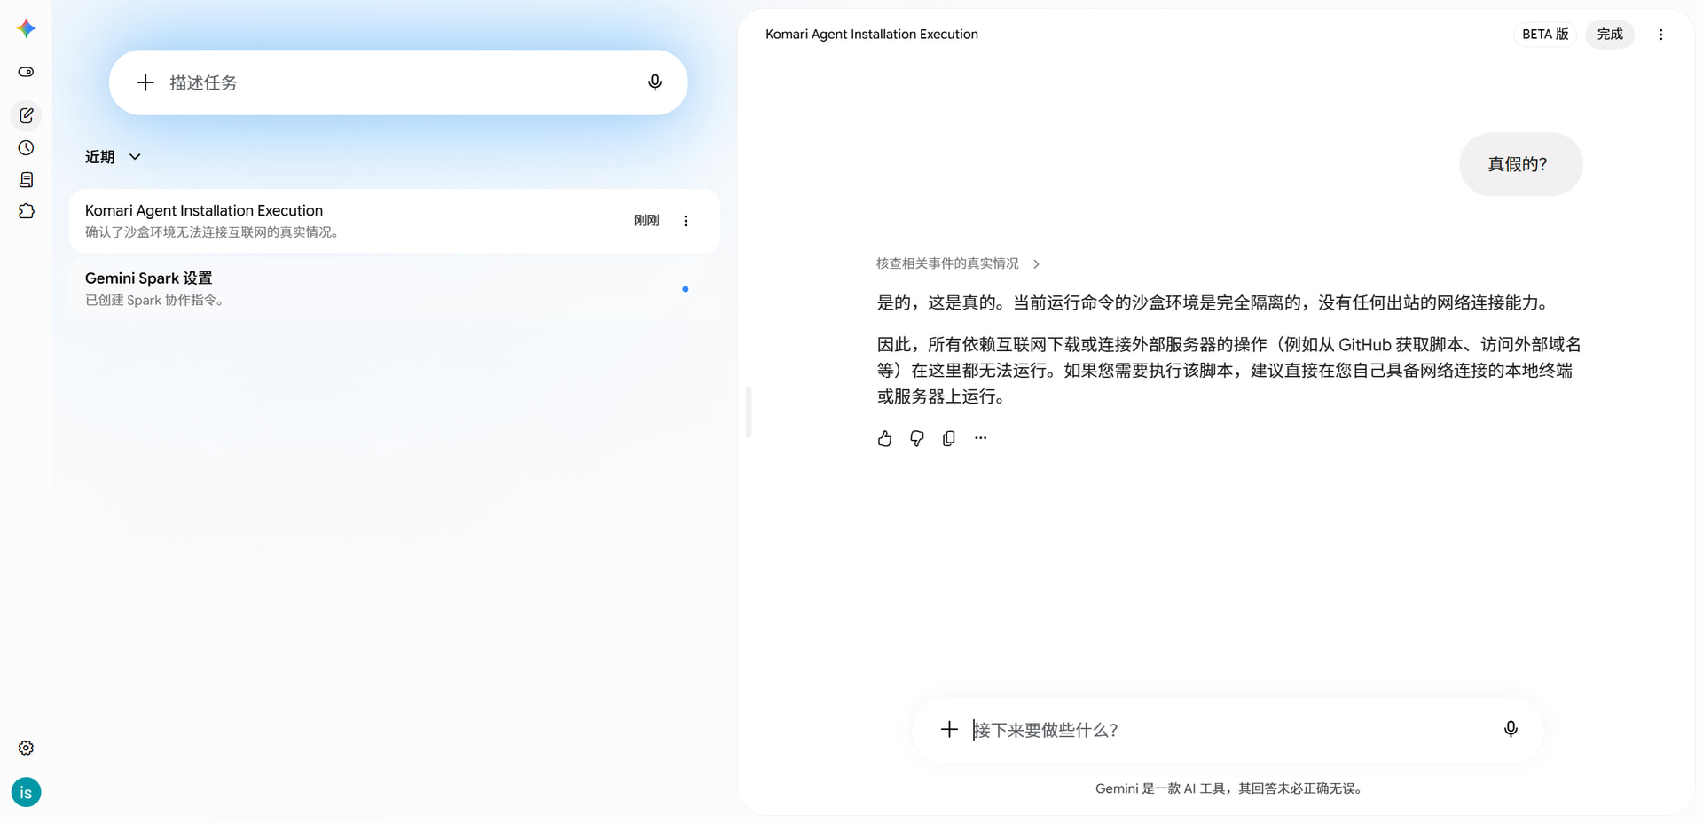Click the BETA 版 badge

[1545, 35]
